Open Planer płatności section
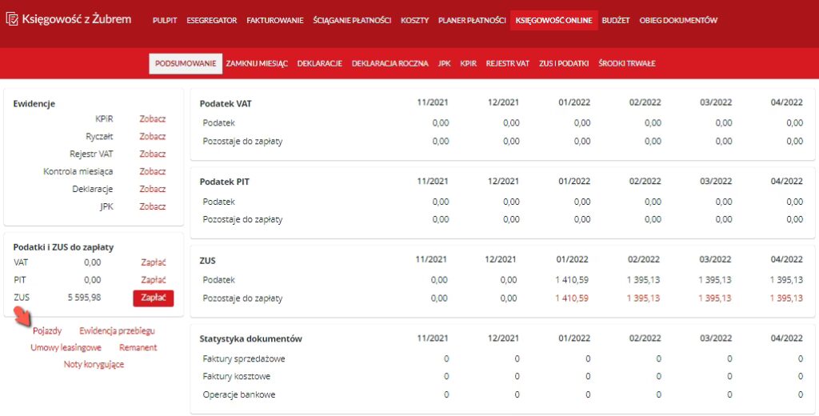Screen dimensions: 819x416 click(472, 20)
